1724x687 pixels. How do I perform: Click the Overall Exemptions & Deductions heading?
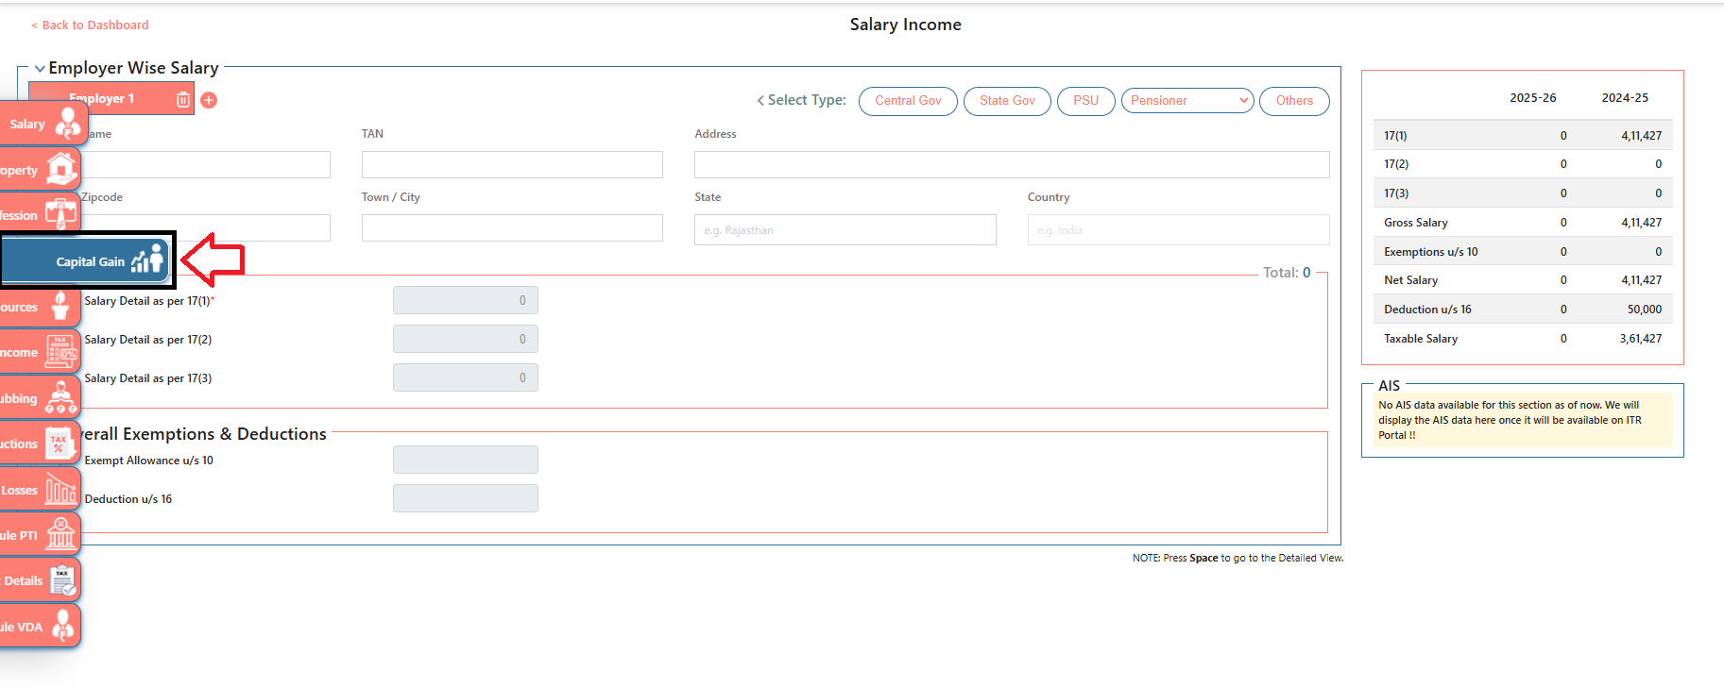(x=204, y=434)
